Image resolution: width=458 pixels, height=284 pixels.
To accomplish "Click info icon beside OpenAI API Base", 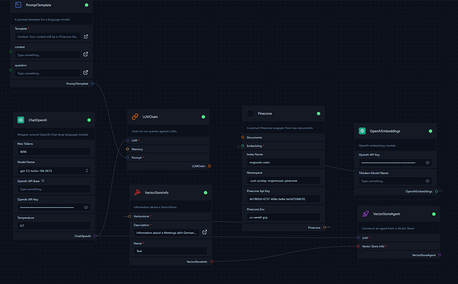I will point(43,181).
